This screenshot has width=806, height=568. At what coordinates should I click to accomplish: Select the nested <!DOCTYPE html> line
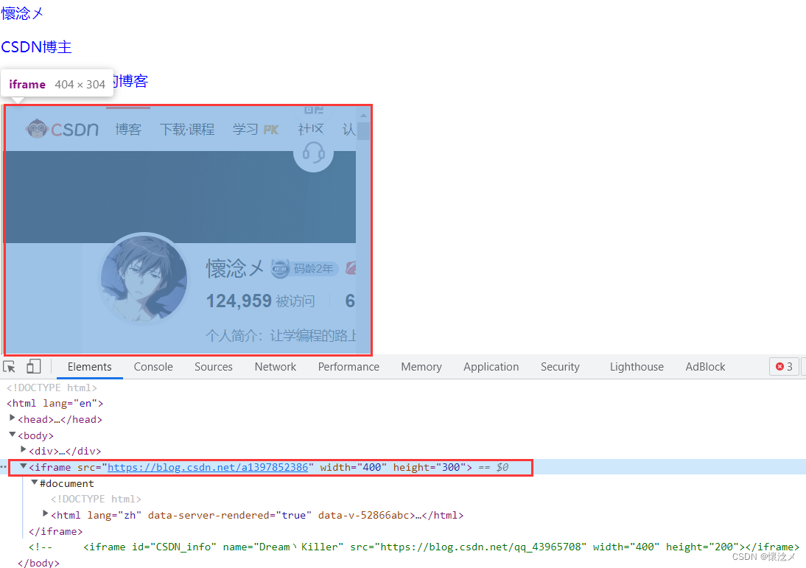[x=96, y=499]
